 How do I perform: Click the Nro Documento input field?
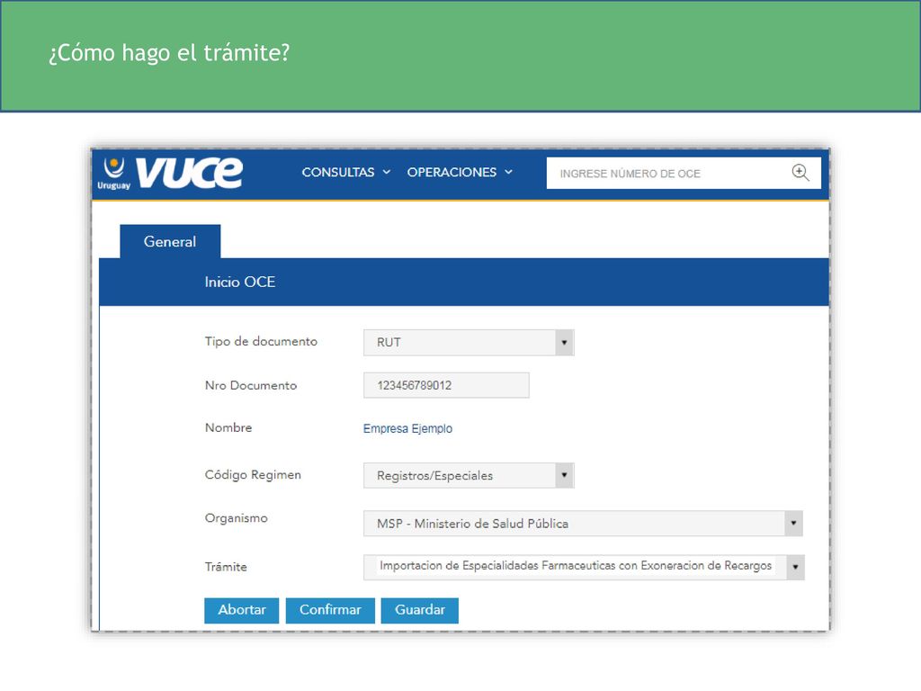(x=446, y=385)
